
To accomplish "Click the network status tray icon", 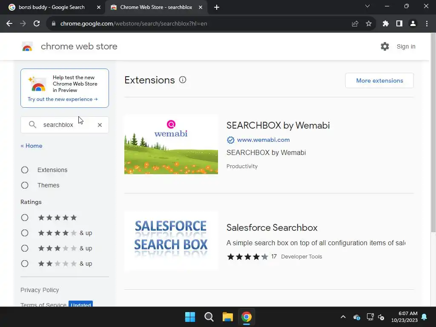I will coord(370,317).
